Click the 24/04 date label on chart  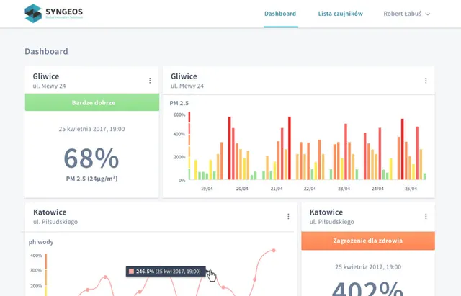pos(377,189)
